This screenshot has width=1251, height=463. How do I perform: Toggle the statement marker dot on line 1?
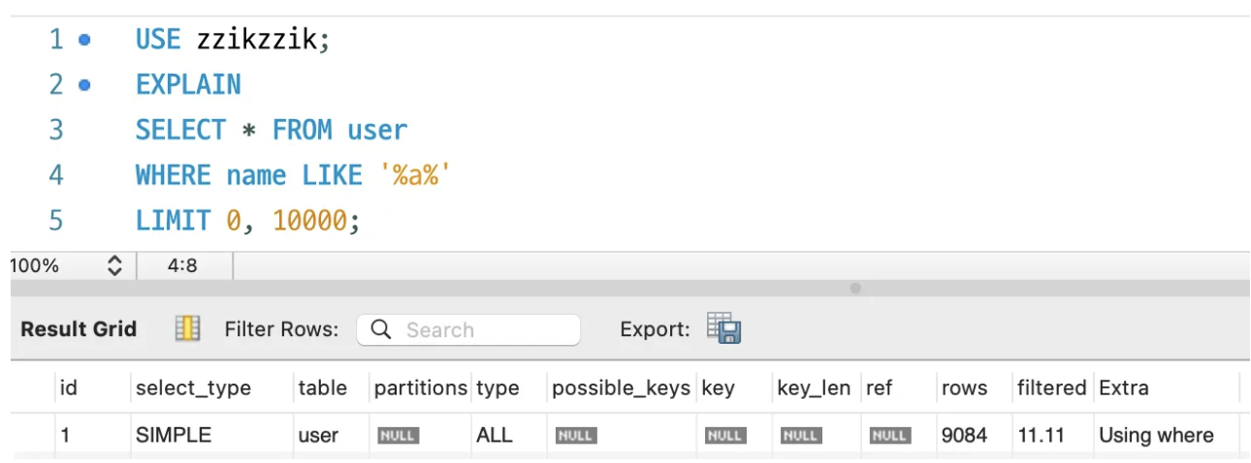(84, 40)
